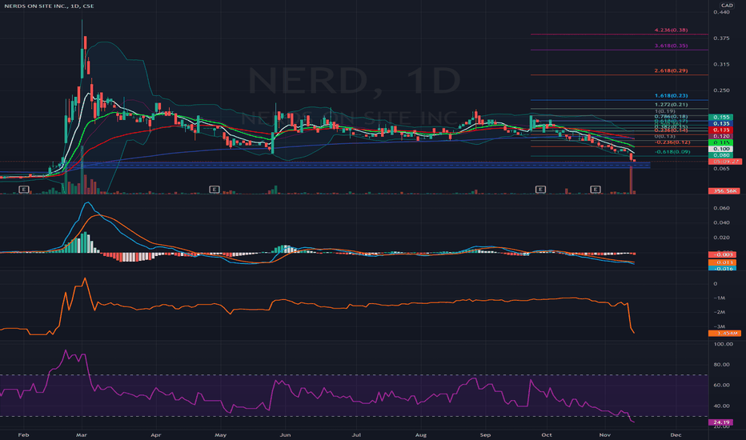The width and height of the screenshot is (746, 440).
Task: Click May on the time axis
Action: coord(220,434)
